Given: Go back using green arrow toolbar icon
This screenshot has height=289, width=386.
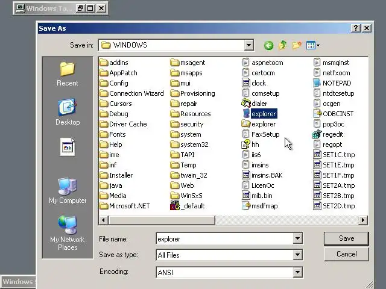Looking at the screenshot, I should coord(268,46).
